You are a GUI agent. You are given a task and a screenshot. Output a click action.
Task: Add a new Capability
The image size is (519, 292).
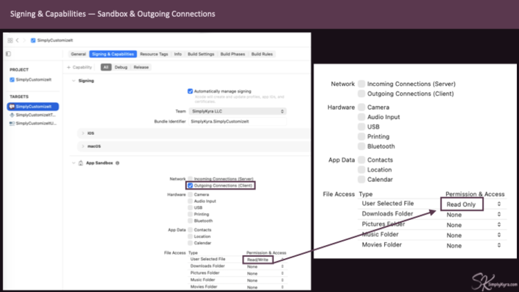(80, 67)
